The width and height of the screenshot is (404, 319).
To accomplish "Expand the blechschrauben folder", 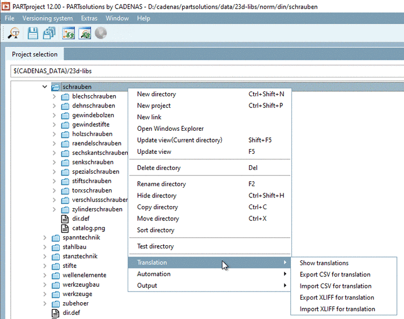I will pos(54,96).
